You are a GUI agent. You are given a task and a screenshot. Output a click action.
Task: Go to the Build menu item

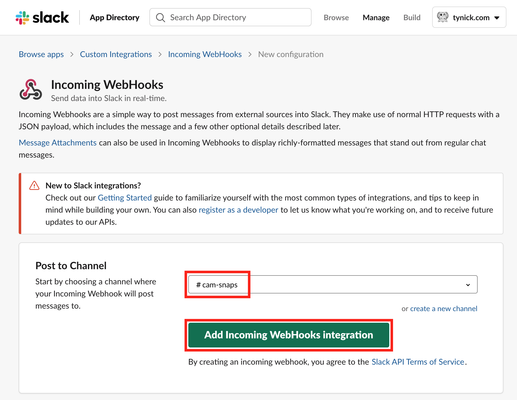pyautogui.click(x=412, y=17)
